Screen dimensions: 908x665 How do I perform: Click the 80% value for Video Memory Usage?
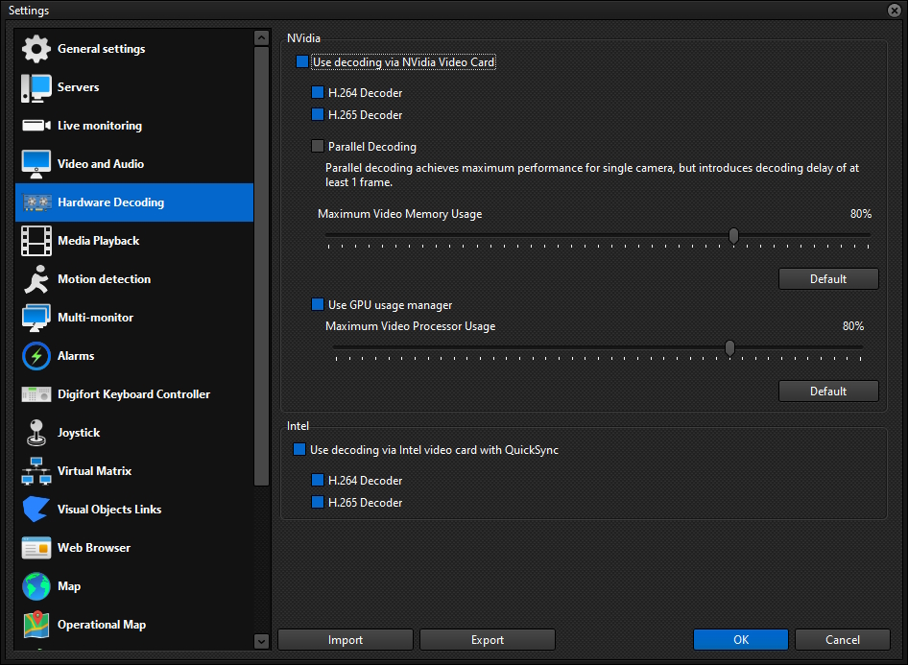tap(861, 214)
